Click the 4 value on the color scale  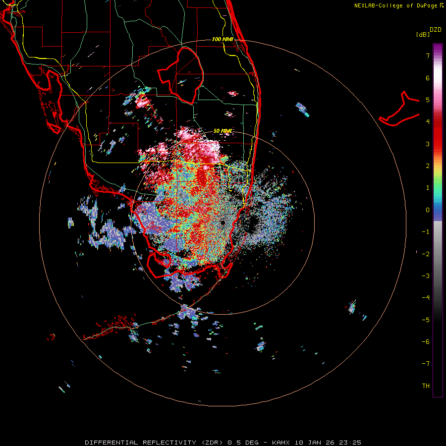pos(428,122)
